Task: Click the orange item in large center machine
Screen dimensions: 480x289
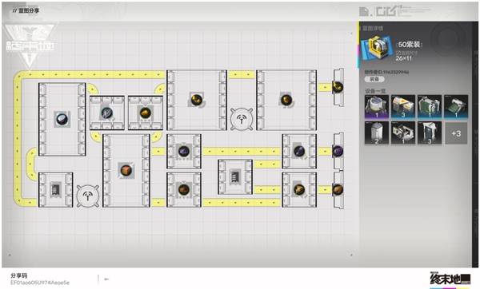Action: pos(126,171)
